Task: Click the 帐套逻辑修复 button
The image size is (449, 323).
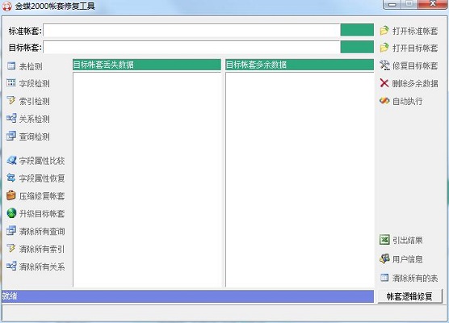Action: coord(409,296)
